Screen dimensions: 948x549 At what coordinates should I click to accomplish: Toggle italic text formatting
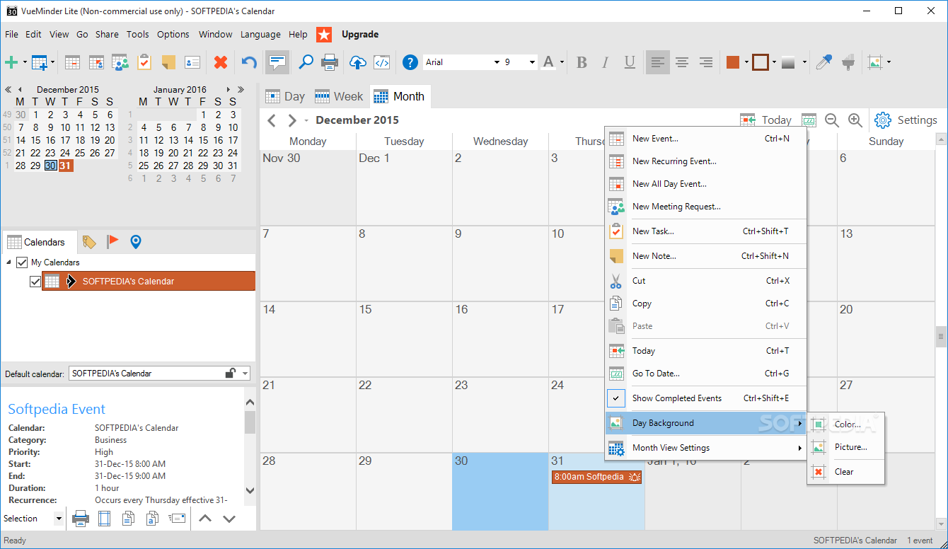tap(605, 62)
